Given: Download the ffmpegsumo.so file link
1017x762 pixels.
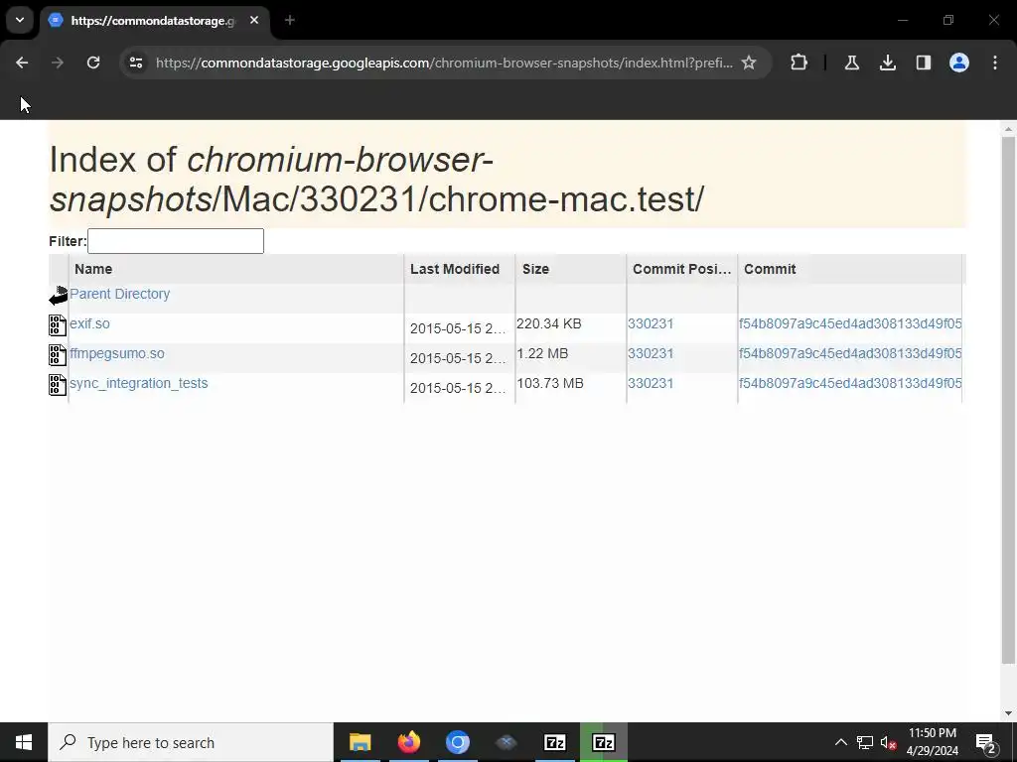Looking at the screenshot, I should 117,354.
